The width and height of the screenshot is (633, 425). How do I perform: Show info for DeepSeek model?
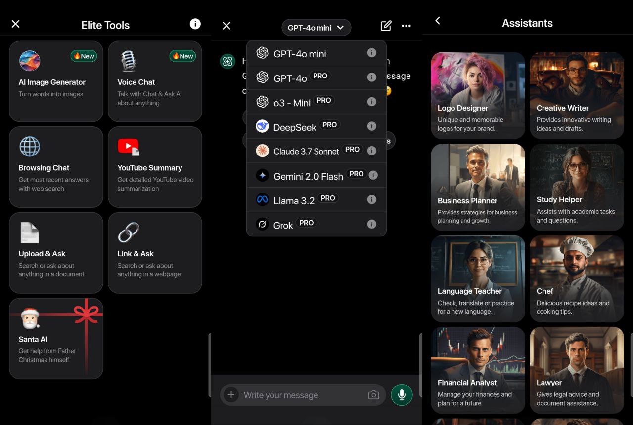coord(372,126)
